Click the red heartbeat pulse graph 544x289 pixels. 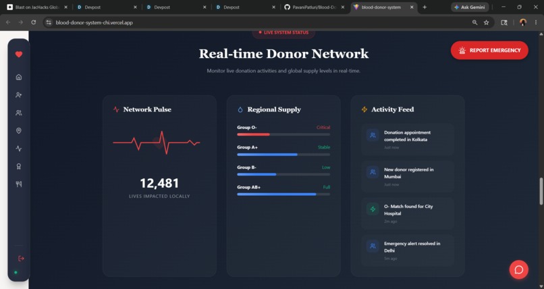click(157, 142)
